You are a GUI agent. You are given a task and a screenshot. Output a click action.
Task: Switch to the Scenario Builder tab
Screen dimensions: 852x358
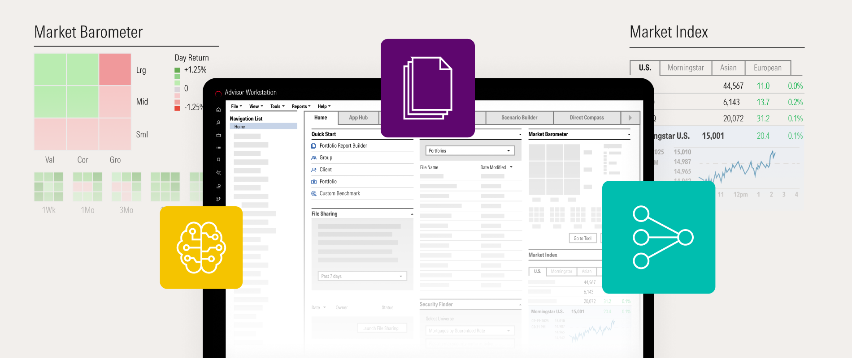pyautogui.click(x=519, y=118)
